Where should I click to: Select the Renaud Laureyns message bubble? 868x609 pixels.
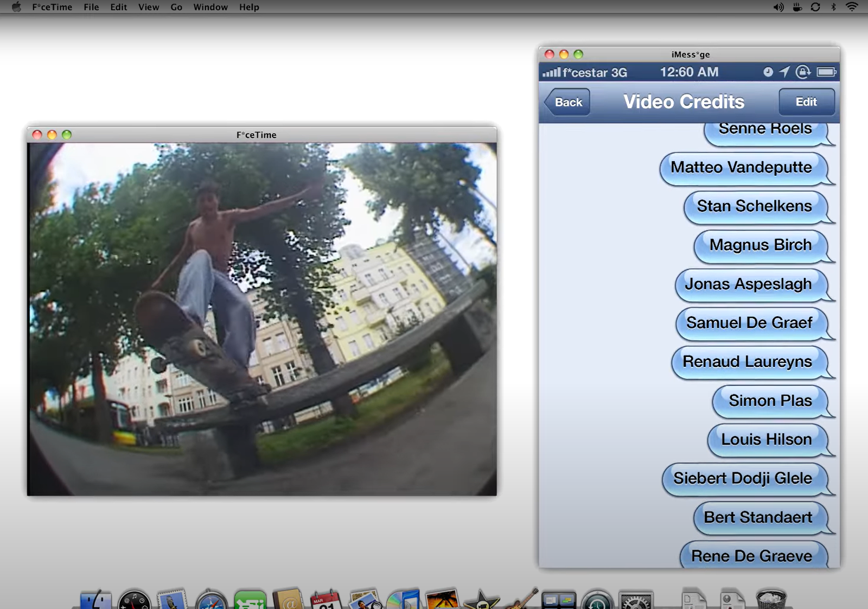click(x=752, y=363)
